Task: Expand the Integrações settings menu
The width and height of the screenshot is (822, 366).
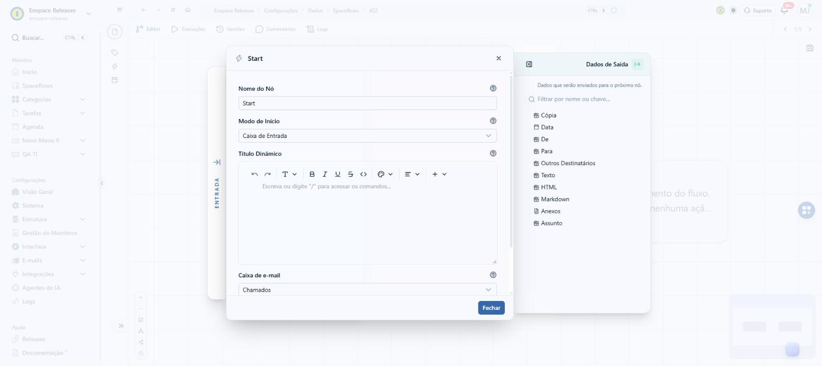Action: (x=49, y=274)
